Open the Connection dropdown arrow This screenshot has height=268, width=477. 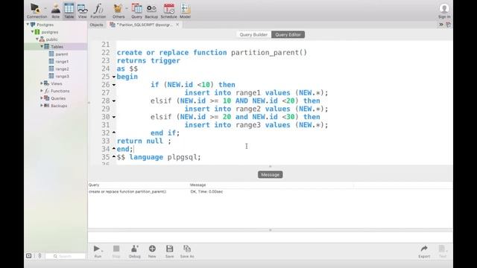pos(45,8)
